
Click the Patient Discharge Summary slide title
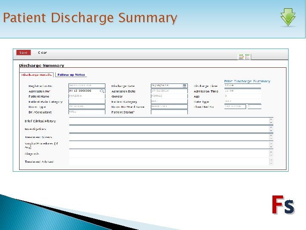pyautogui.click(x=90, y=17)
